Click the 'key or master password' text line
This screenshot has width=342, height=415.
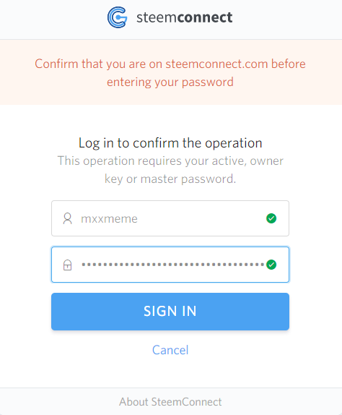[170, 179]
